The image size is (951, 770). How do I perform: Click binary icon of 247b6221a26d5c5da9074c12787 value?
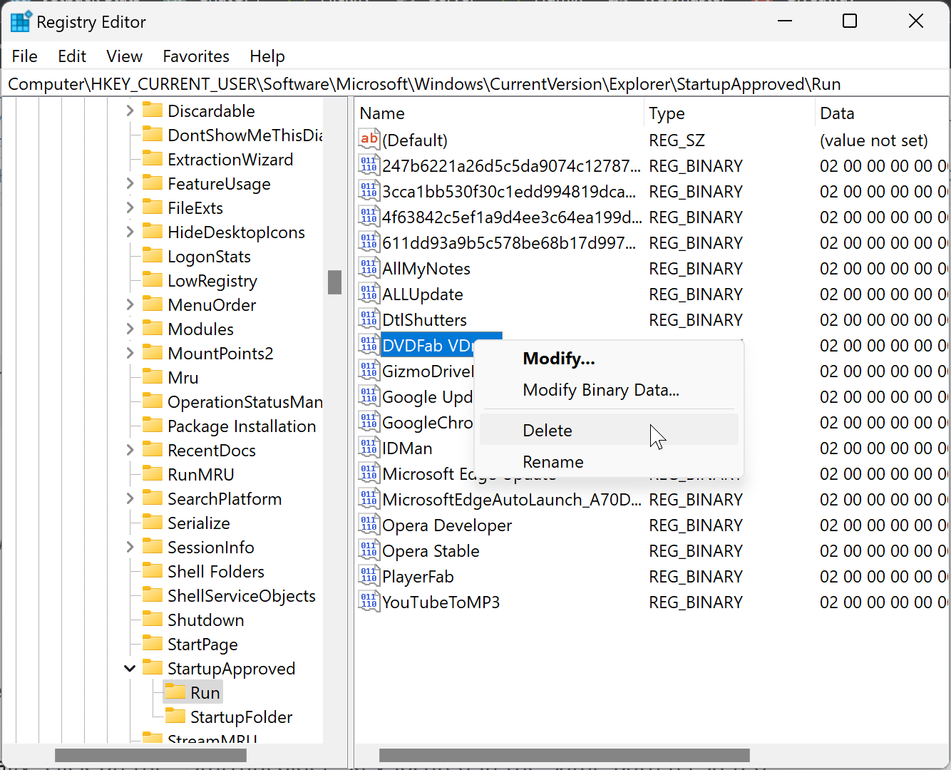[369, 165]
